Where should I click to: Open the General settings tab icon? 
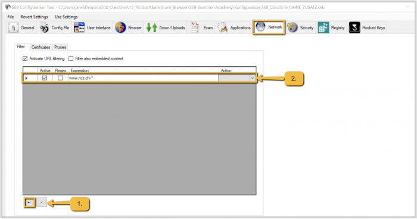pos(13,27)
